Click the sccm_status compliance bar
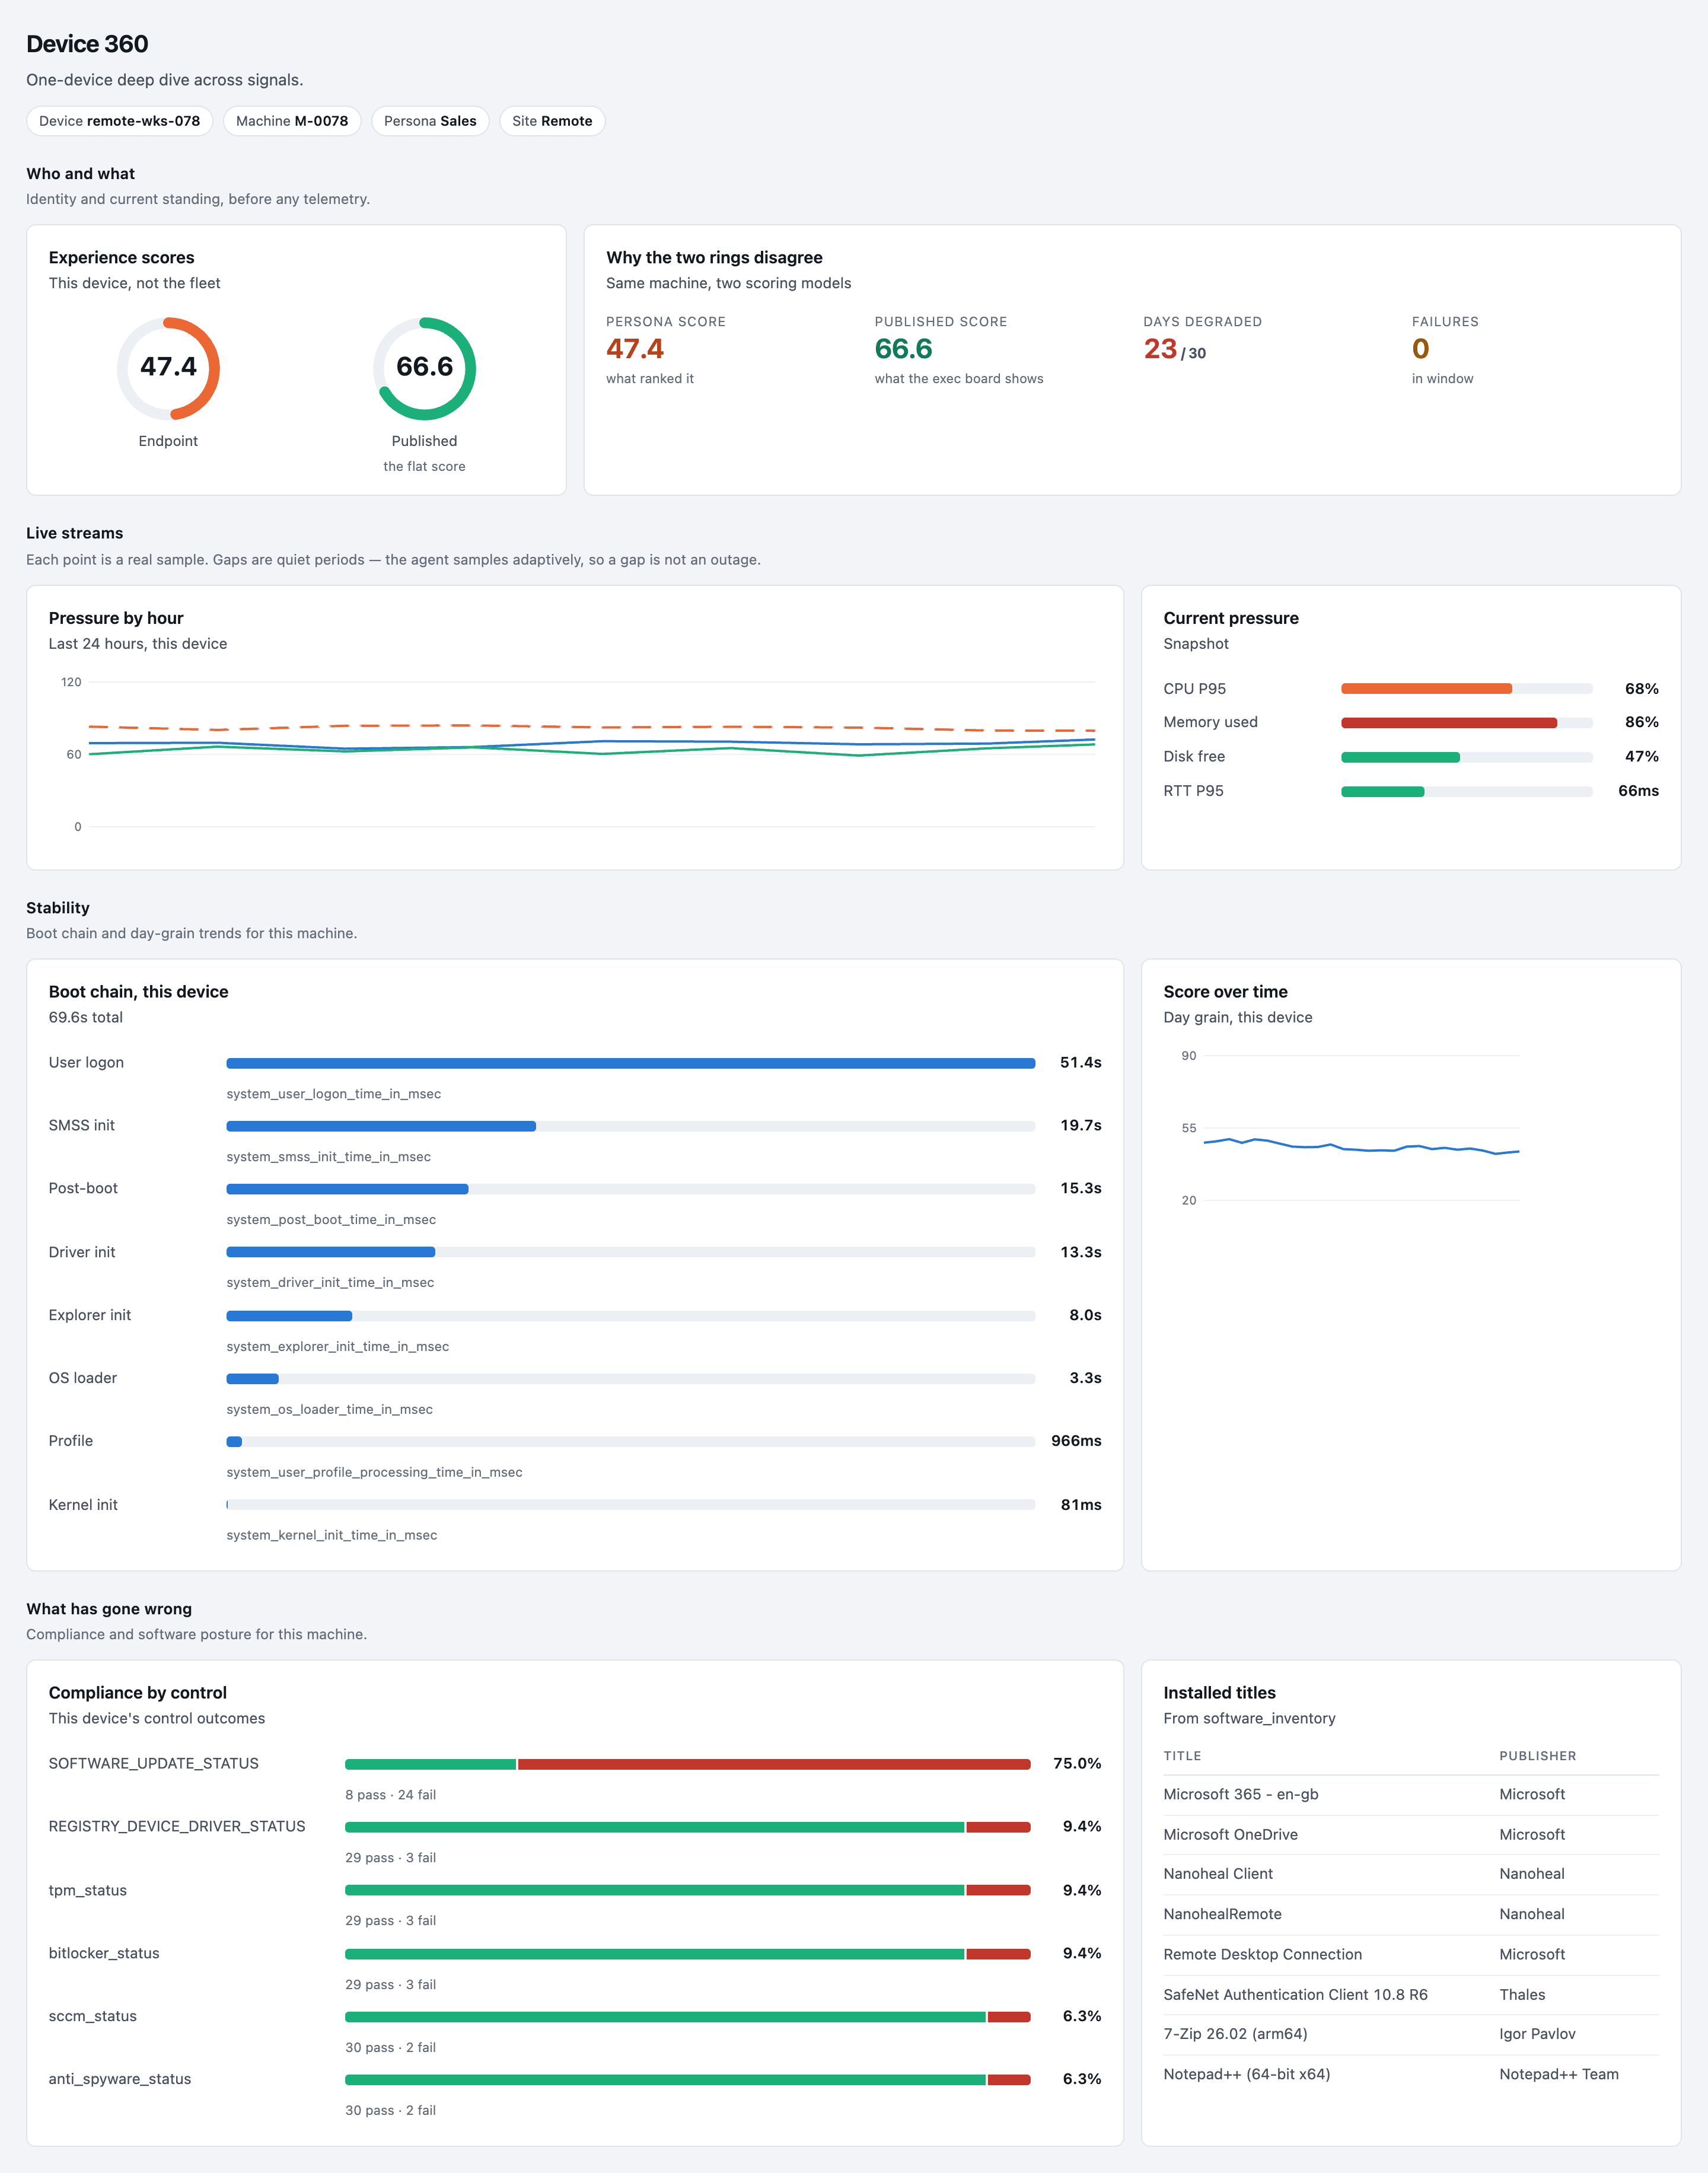The height and width of the screenshot is (2173, 1708). [x=688, y=2017]
